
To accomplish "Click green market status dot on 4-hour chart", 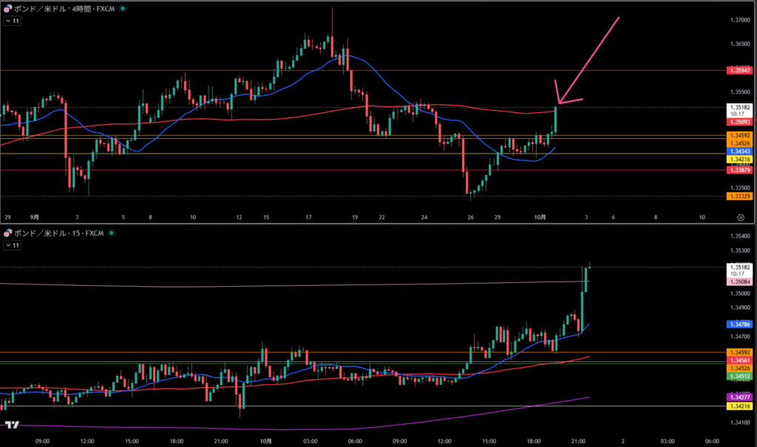I will point(122,8).
